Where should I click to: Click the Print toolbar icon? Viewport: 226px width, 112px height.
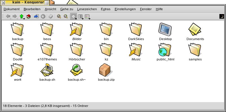(x=51, y=16)
